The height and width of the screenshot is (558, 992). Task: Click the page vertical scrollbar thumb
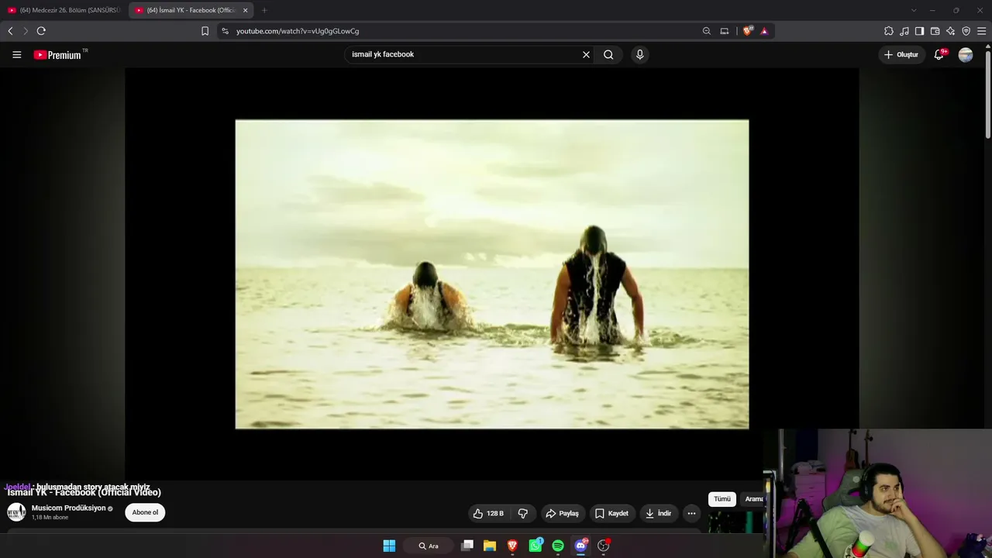pyautogui.click(x=988, y=93)
